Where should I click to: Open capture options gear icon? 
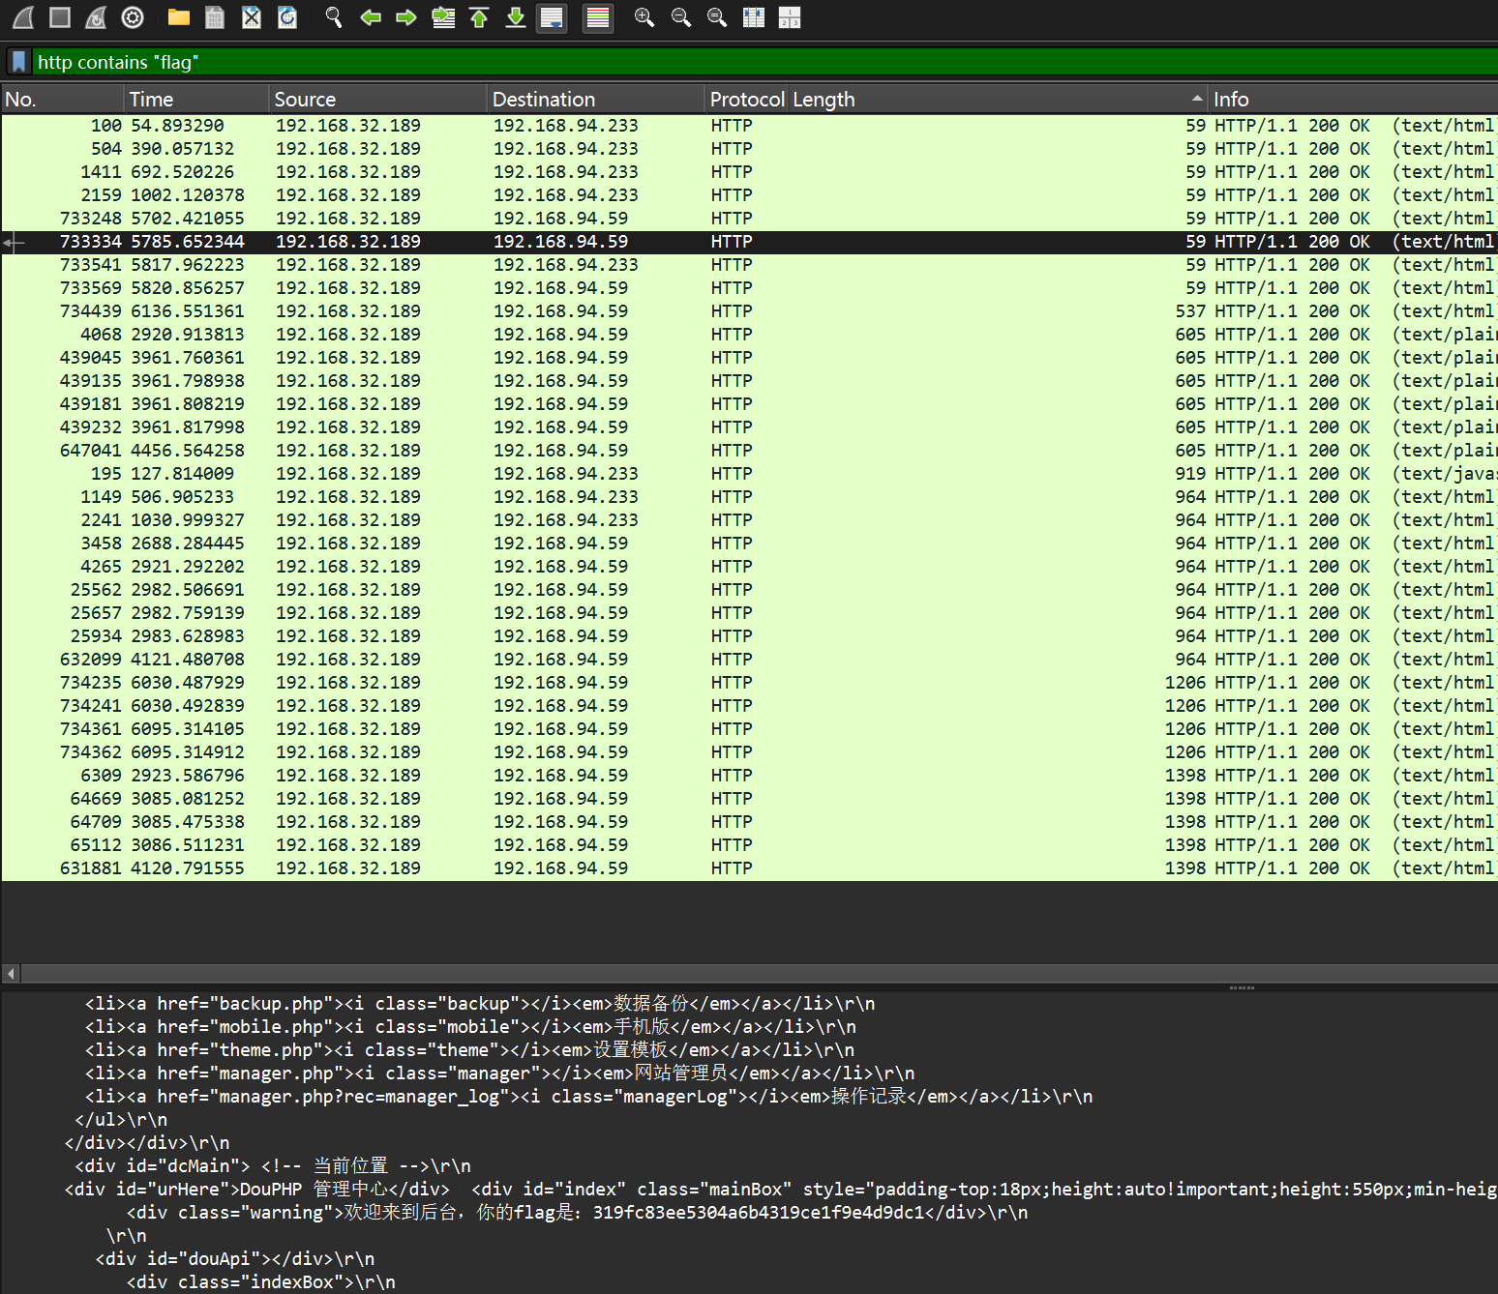tap(133, 17)
